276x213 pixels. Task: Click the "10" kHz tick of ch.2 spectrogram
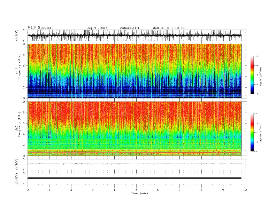[x=23, y=102]
